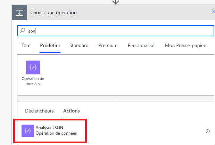Collapse the connectors section with the chevron
The width and height of the screenshot is (215, 145).
116,98
